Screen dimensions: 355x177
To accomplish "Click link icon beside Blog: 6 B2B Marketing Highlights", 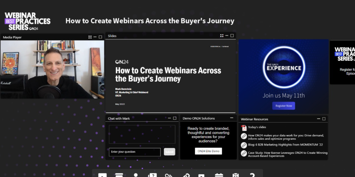I will tap(244, 145).
